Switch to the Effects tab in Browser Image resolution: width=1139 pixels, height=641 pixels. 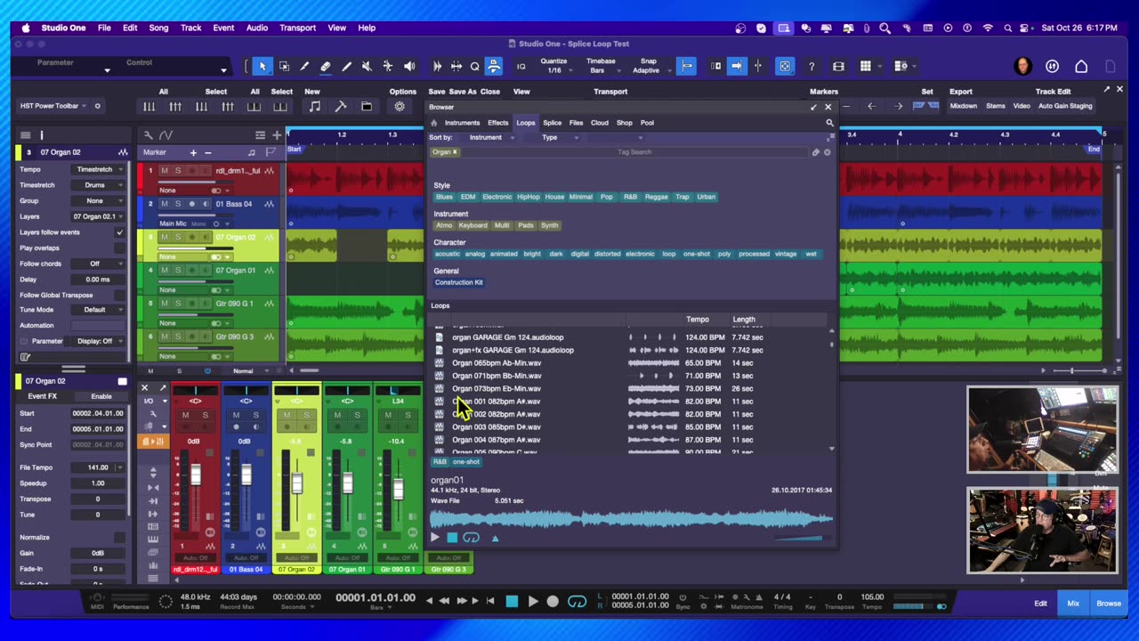point(498,123)
